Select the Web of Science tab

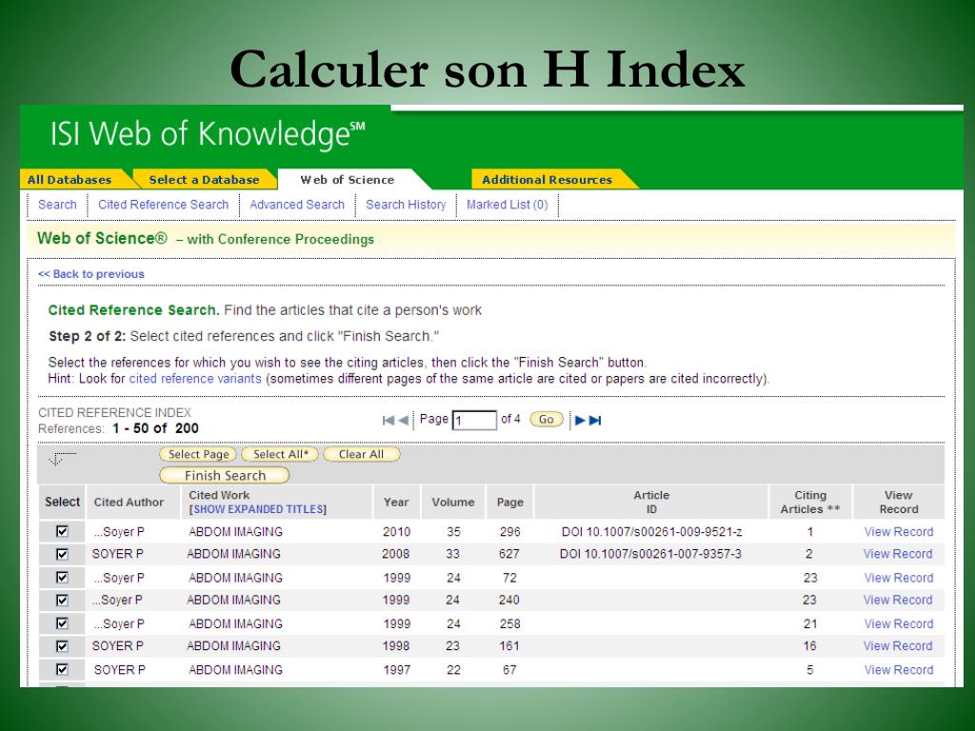click(348, 180)
